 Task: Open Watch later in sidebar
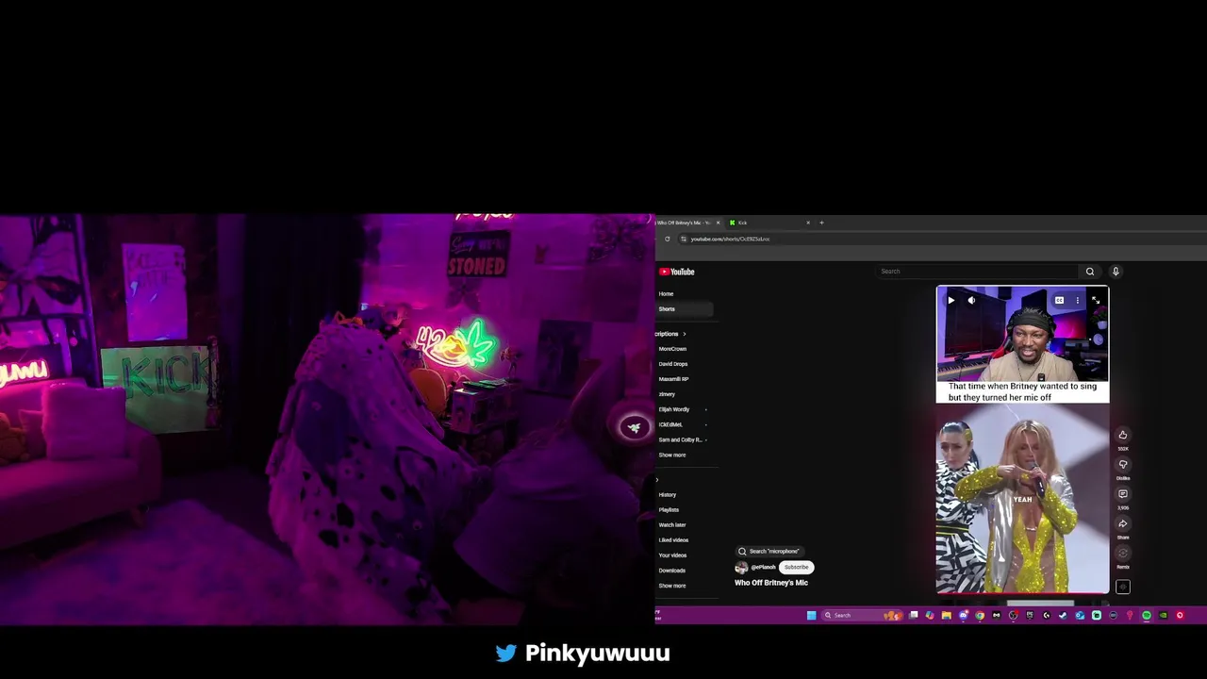pos(672,525)
